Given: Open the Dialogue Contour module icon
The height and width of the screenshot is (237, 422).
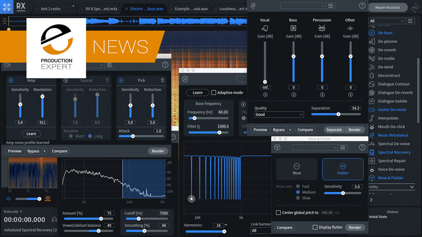Looking at the screenshot, I should 372,84.
